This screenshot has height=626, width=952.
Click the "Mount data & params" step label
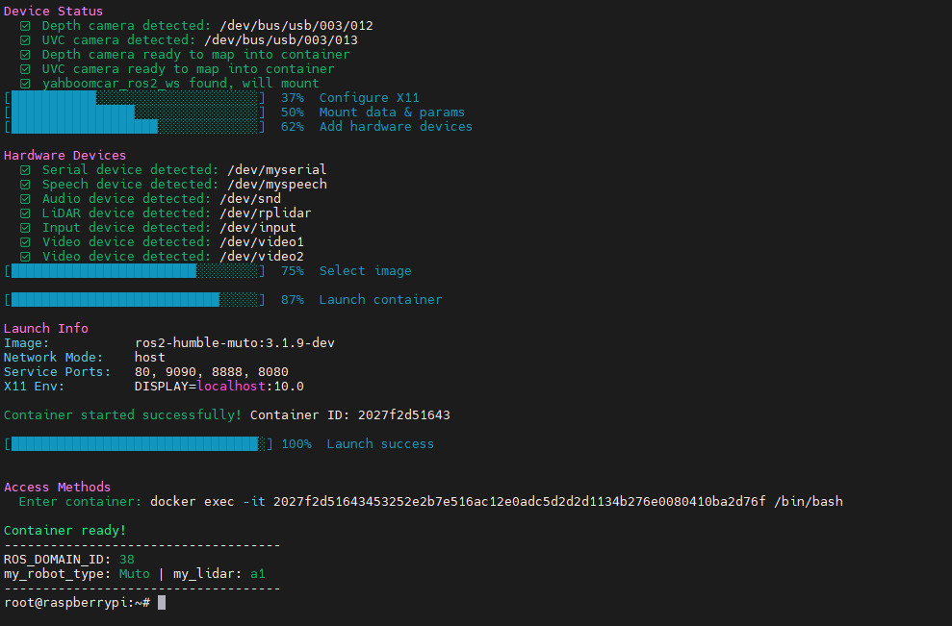[x=392, y=113]
